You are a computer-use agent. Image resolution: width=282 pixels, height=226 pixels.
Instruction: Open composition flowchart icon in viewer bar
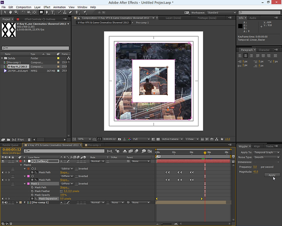click(x=217, y=139)
